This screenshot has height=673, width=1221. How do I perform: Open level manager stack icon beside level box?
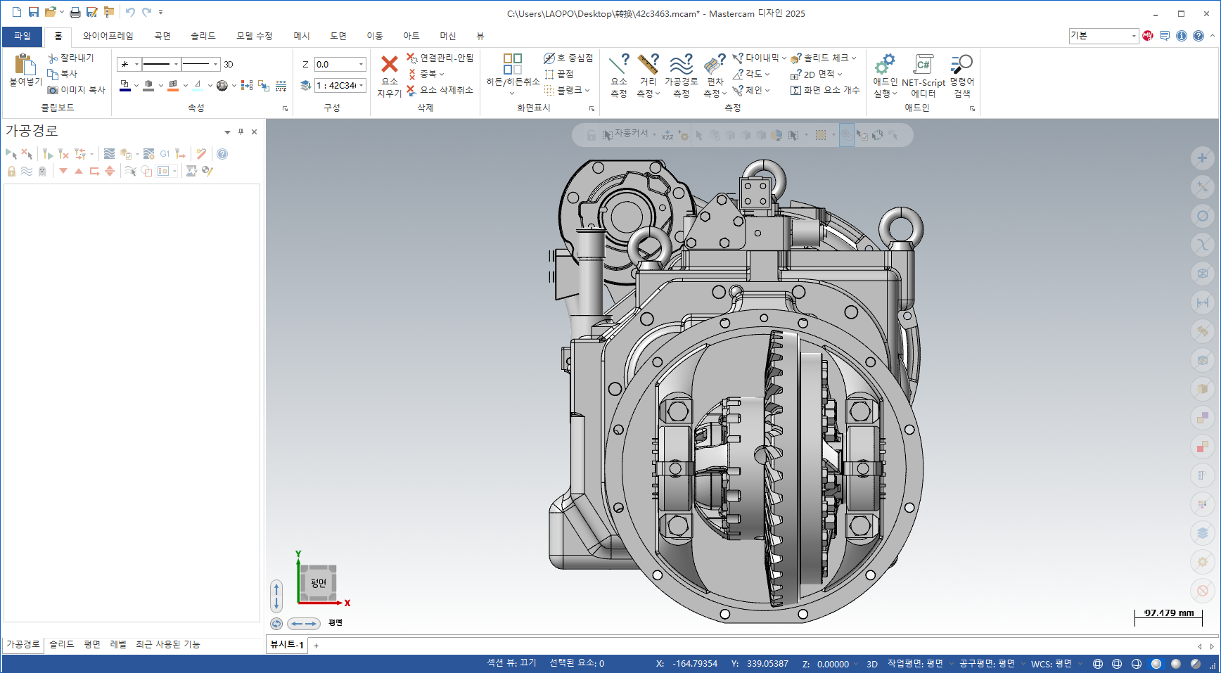305,85
